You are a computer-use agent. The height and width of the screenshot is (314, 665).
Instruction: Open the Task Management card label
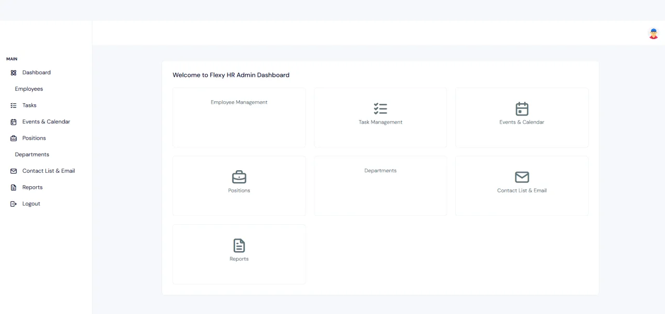coord(380,122)
